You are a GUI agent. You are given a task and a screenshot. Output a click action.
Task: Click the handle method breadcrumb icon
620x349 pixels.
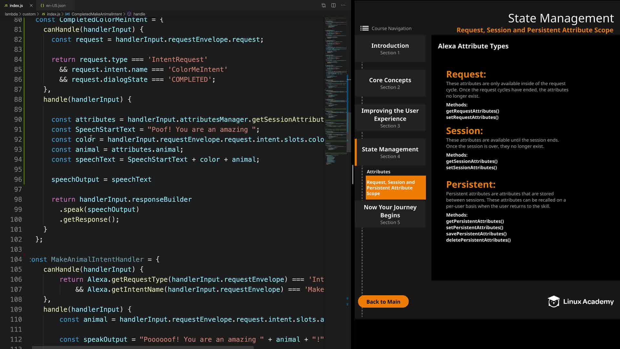(x=129, y=14)
